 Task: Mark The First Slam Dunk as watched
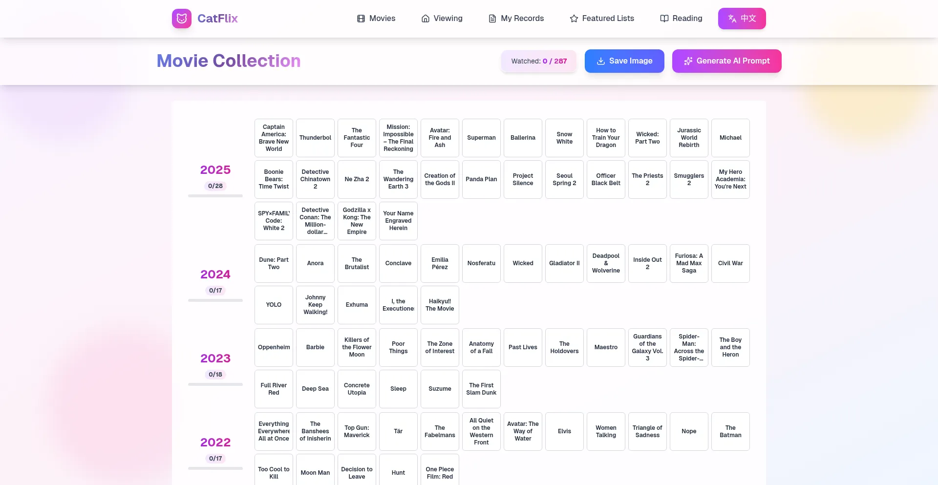(x=481, y=389)
